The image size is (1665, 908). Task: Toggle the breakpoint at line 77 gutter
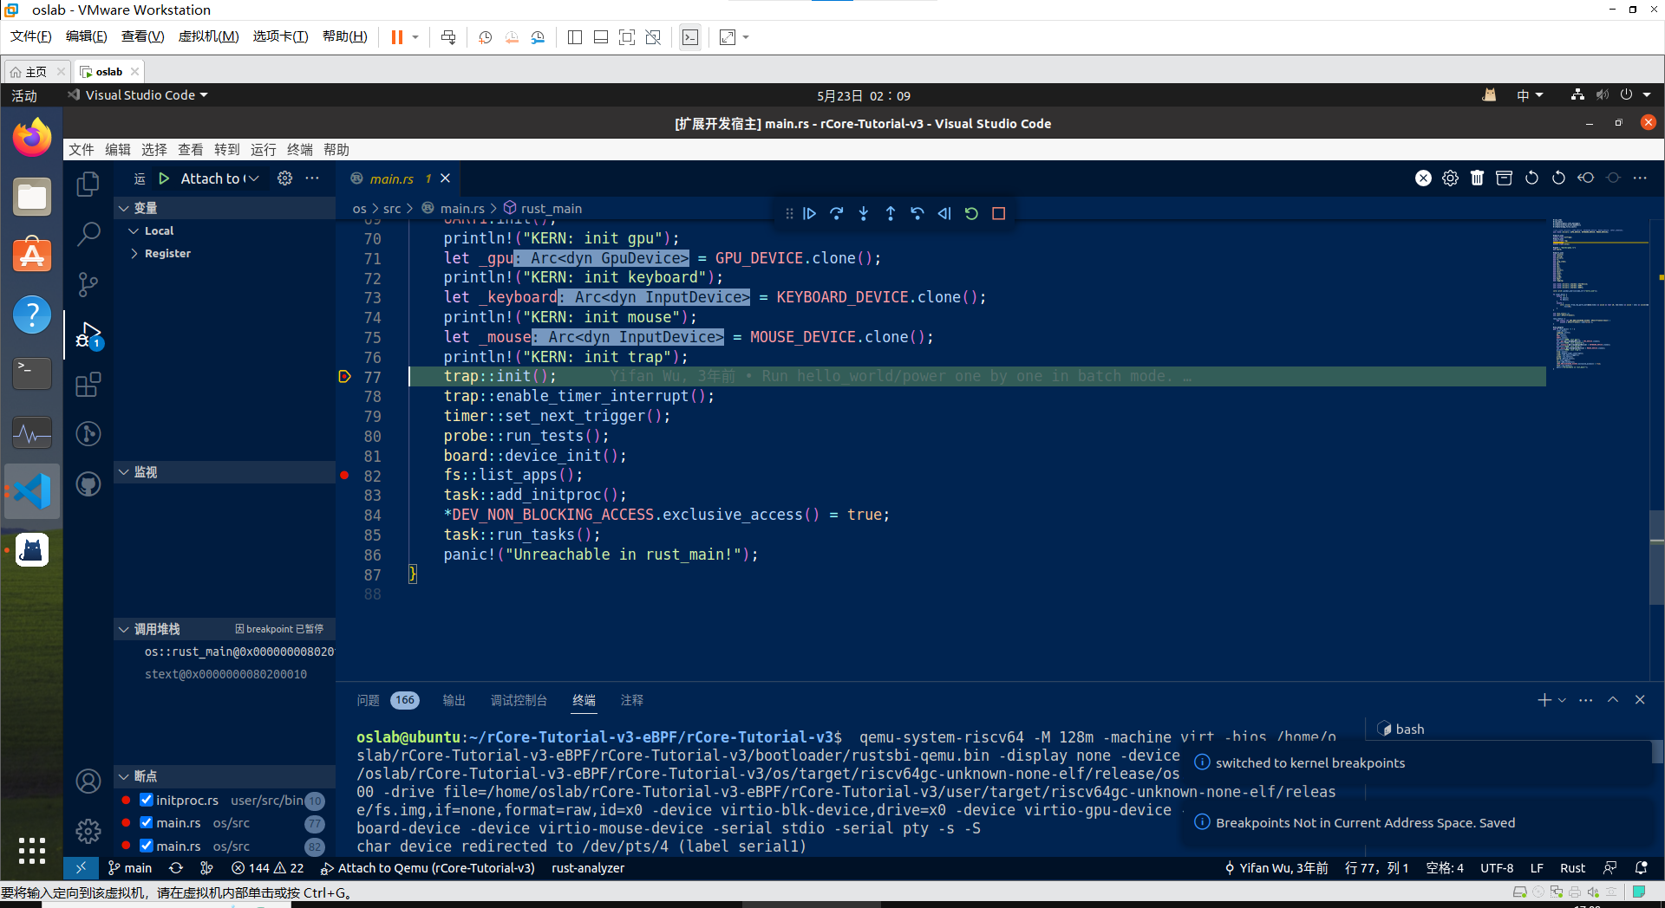click(344, 377)
